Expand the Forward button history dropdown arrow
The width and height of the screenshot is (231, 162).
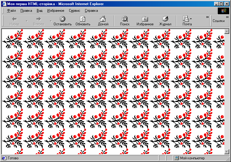(51, 21)
